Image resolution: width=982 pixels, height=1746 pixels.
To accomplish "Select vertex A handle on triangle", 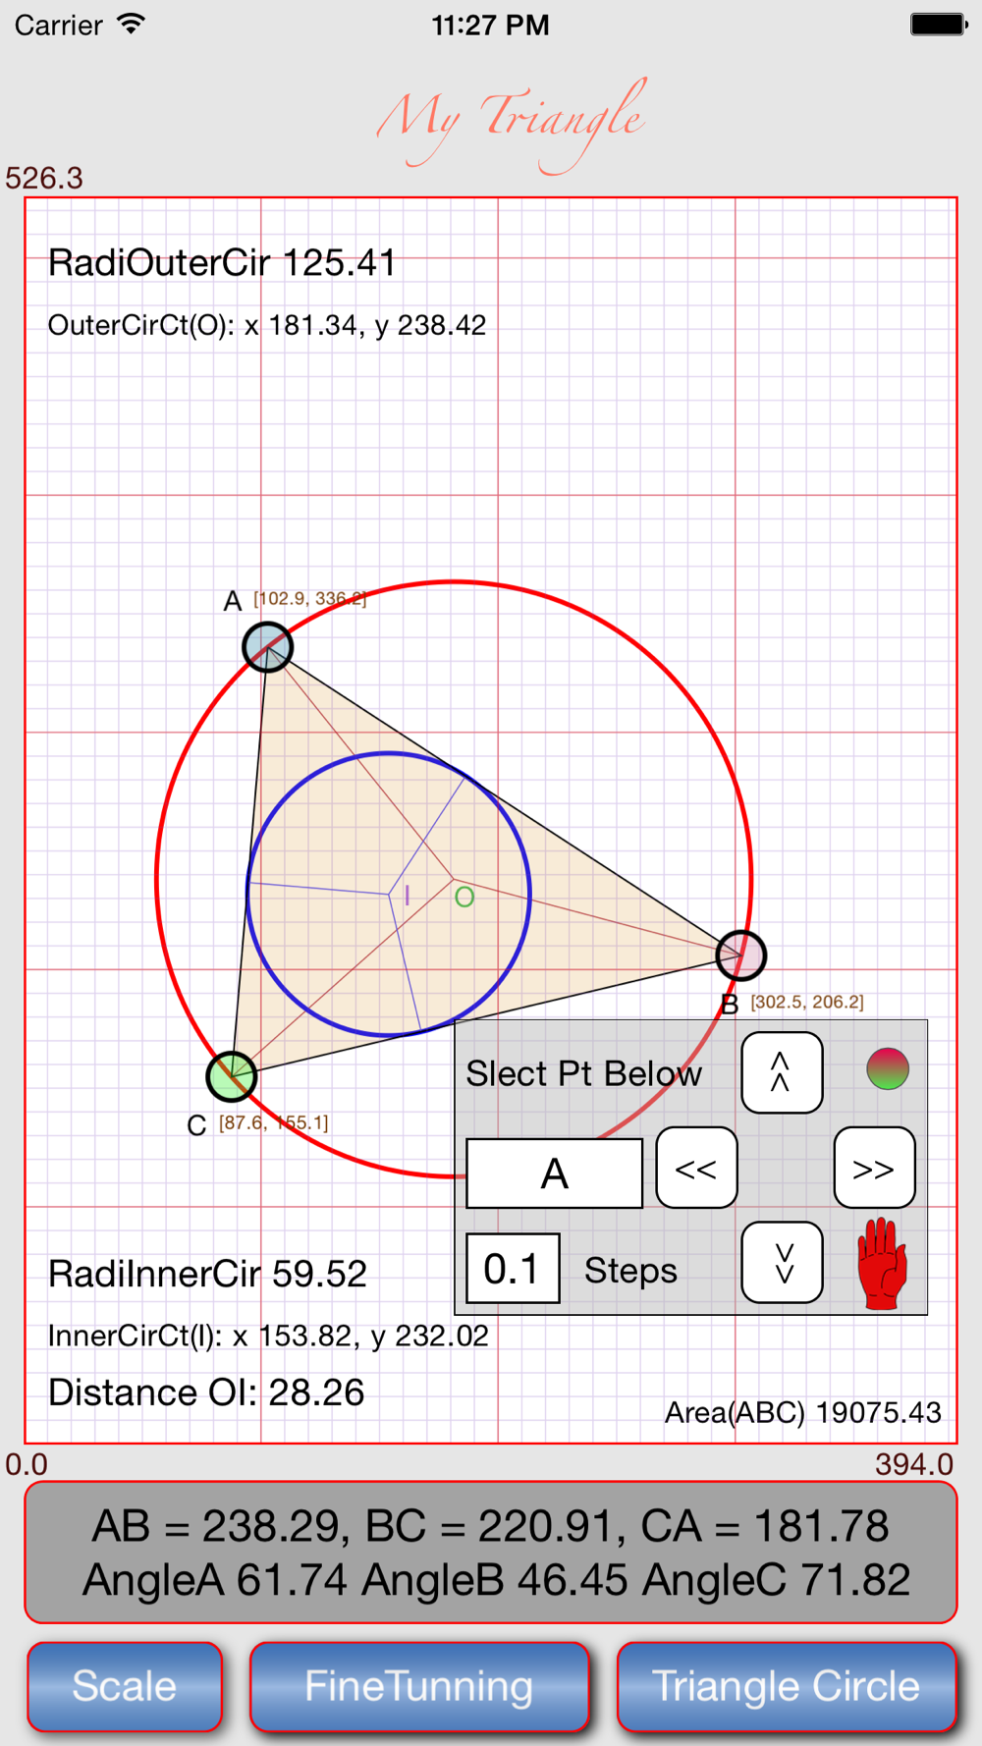I will point(267,647).
